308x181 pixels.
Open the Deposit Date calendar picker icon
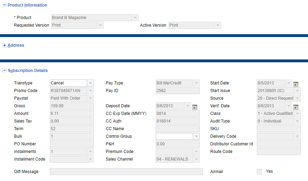(x=194, y=107)
